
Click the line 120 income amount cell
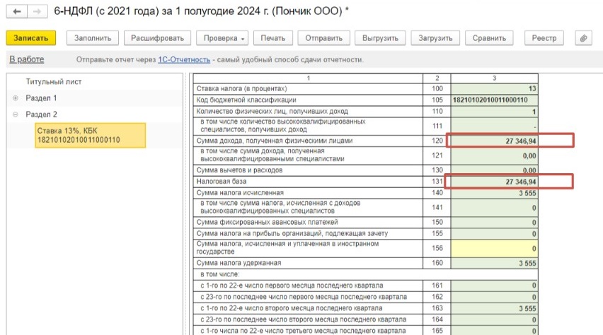[x=494, y=141]
